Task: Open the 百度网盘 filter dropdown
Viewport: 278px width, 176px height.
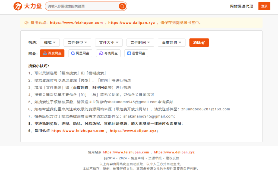Action: coord(172,43)
